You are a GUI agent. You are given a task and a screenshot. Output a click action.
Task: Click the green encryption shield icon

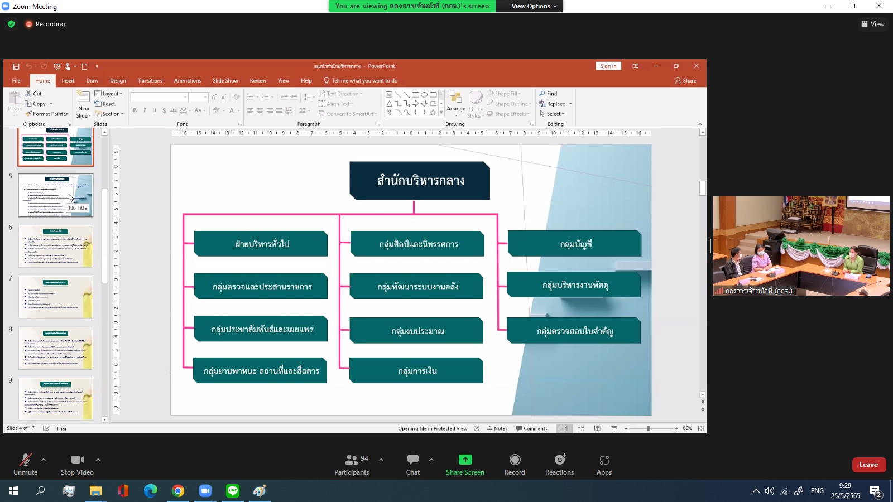pos(11,24)
